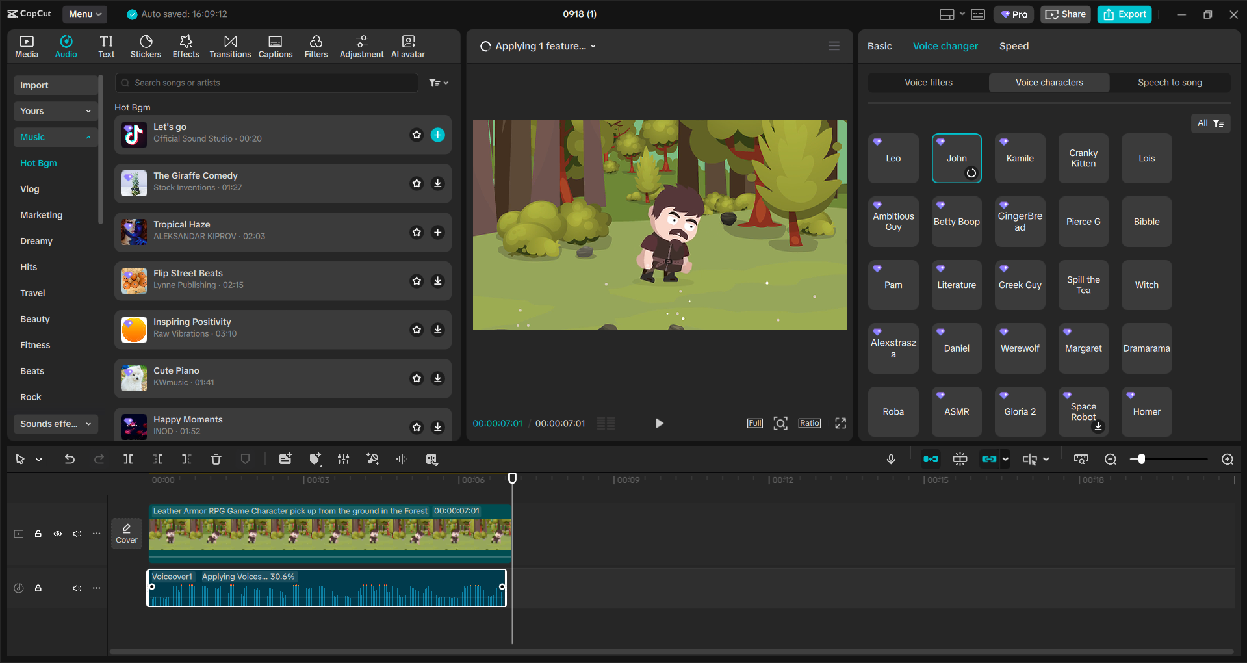This screenshot has height=663, width=1247.
Task: Open the Menu dropdown
Action: tap(85, 14)
